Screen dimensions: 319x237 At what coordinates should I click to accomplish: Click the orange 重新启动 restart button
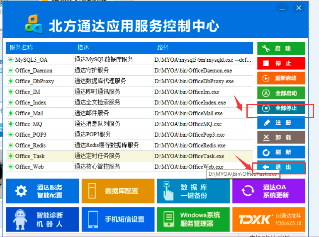tap(281, 78)
